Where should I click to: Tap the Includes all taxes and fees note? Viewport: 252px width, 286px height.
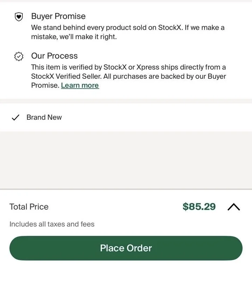[52, 224]
